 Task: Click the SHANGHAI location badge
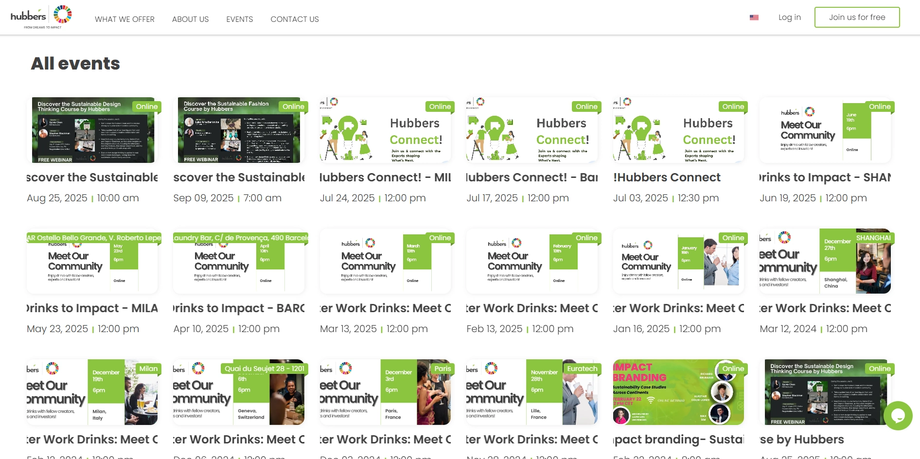pos(873,238)
